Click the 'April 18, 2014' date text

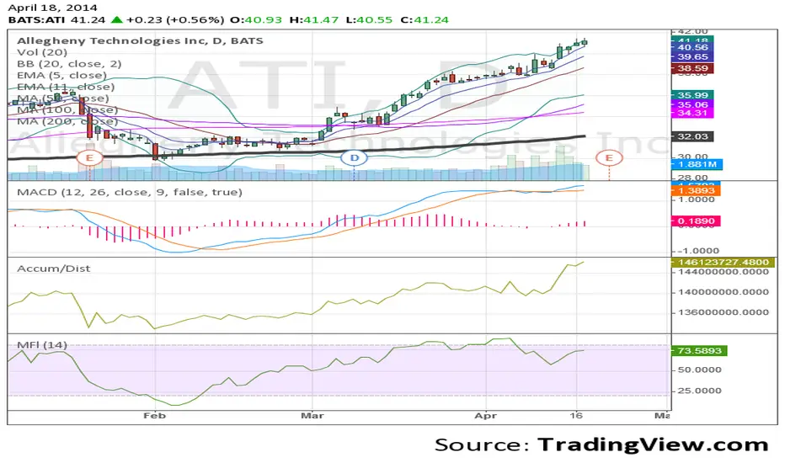(x=52, y=8)
